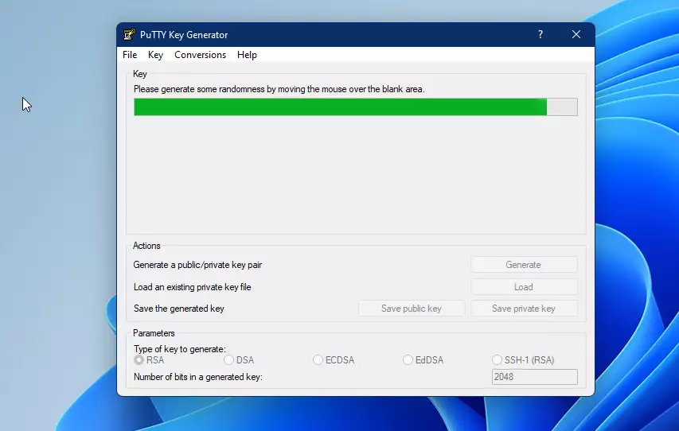Click the question mark help button in title bar
The width and height of the screenshot is (679, 431).
pyautogui.click(x=540, y=35)
